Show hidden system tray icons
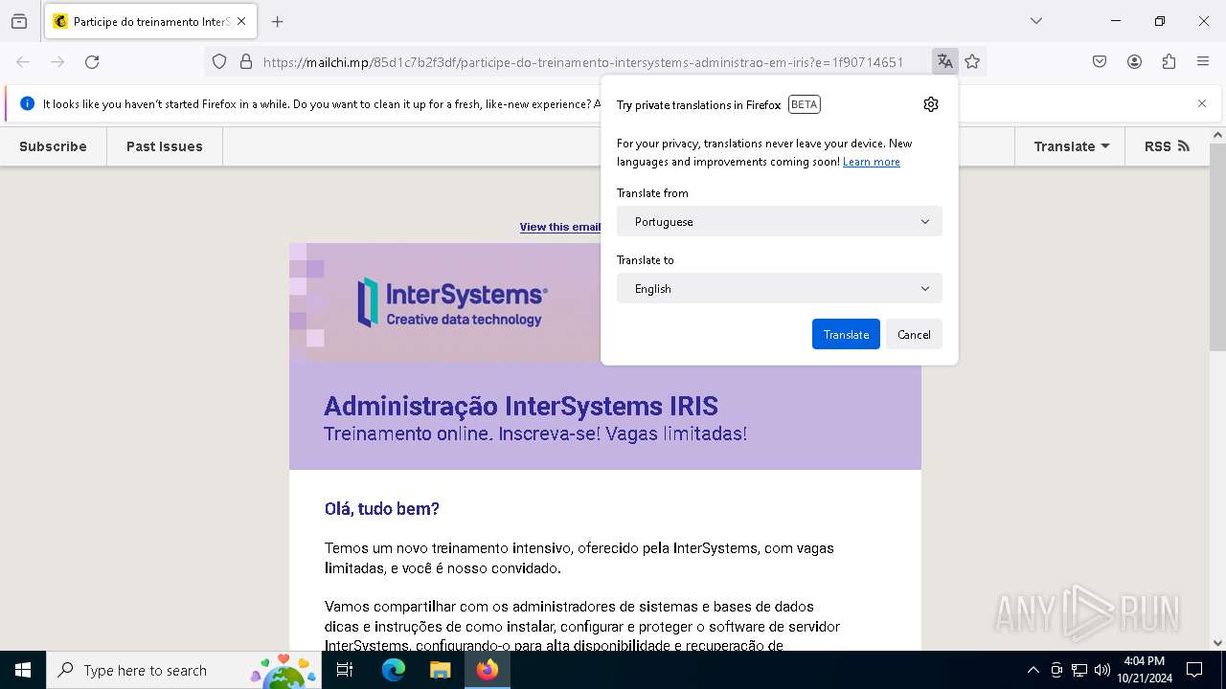This screenshot has height=689, width=1226. 1033,670
